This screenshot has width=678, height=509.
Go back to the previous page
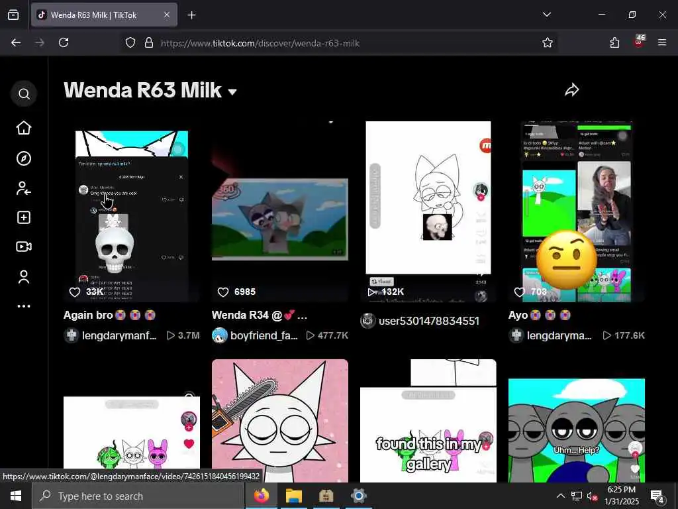[16, 42]
